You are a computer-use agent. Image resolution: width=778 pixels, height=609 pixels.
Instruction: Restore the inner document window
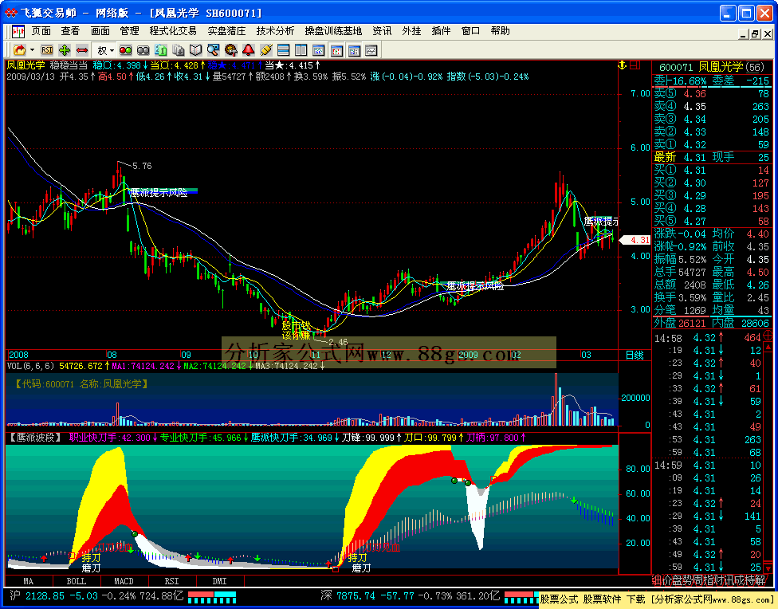point(755,33)
